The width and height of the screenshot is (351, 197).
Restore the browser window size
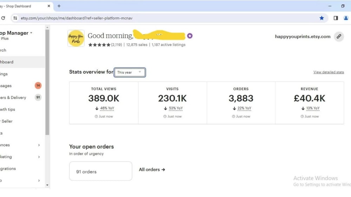(343, 6)
